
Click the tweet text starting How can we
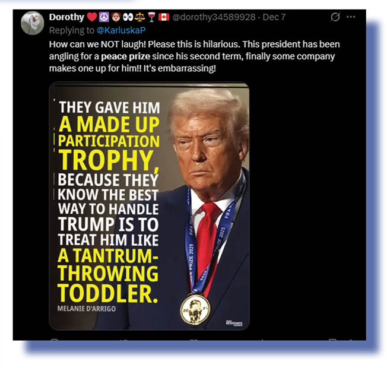pos(194,56)
